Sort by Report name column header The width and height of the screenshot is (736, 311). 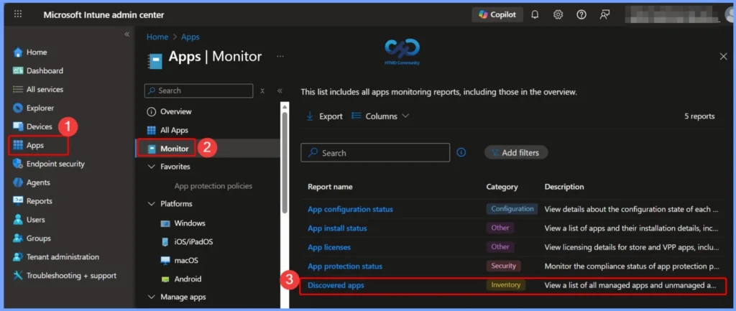point(330,187)
